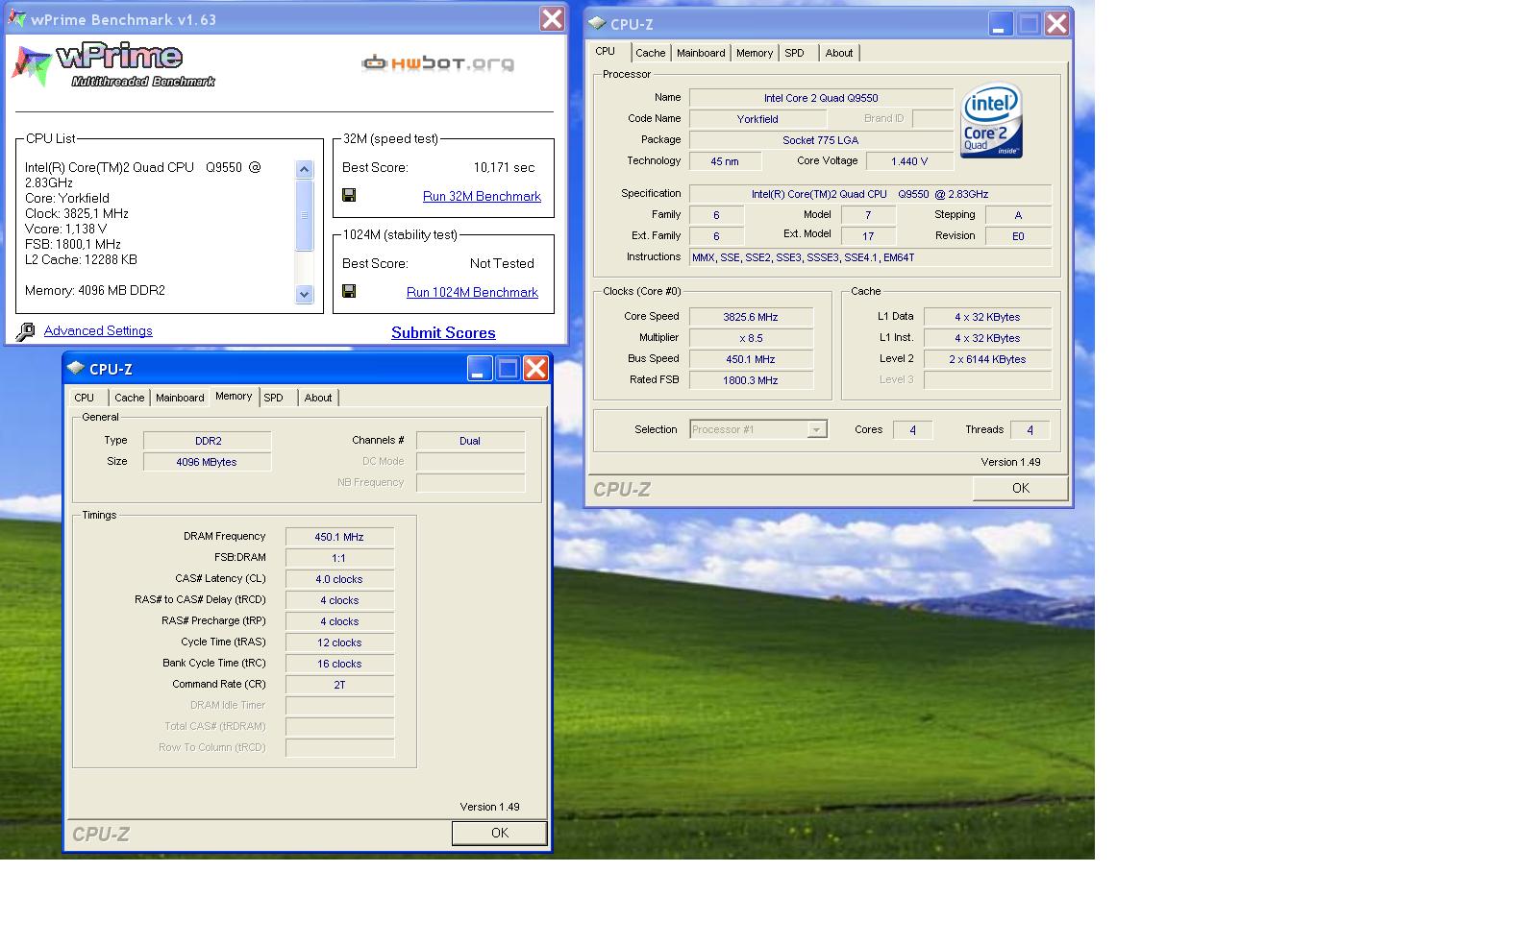Open Advanced Settings link
This screenshot has width=1514, height=945.
pyautogui.click(x=98, y=330)
